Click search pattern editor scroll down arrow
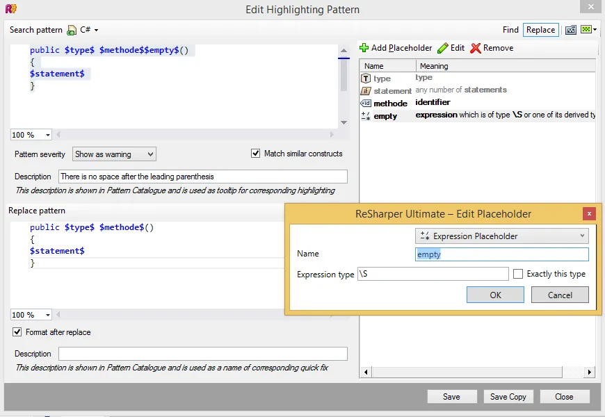 coord(344,123)
